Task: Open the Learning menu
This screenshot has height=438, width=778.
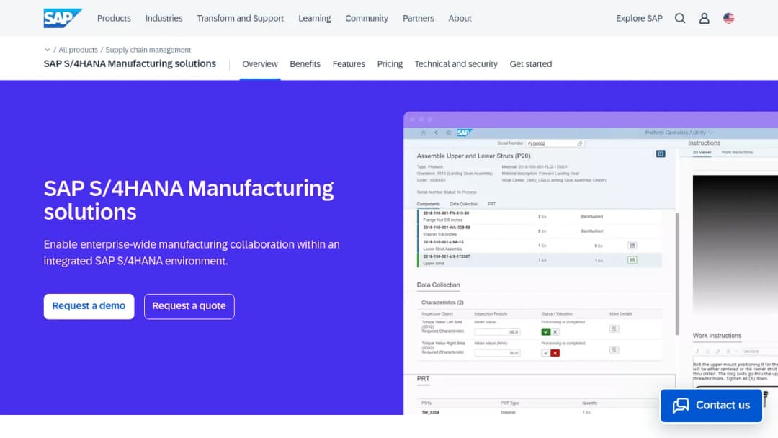Action: (315, 18)
